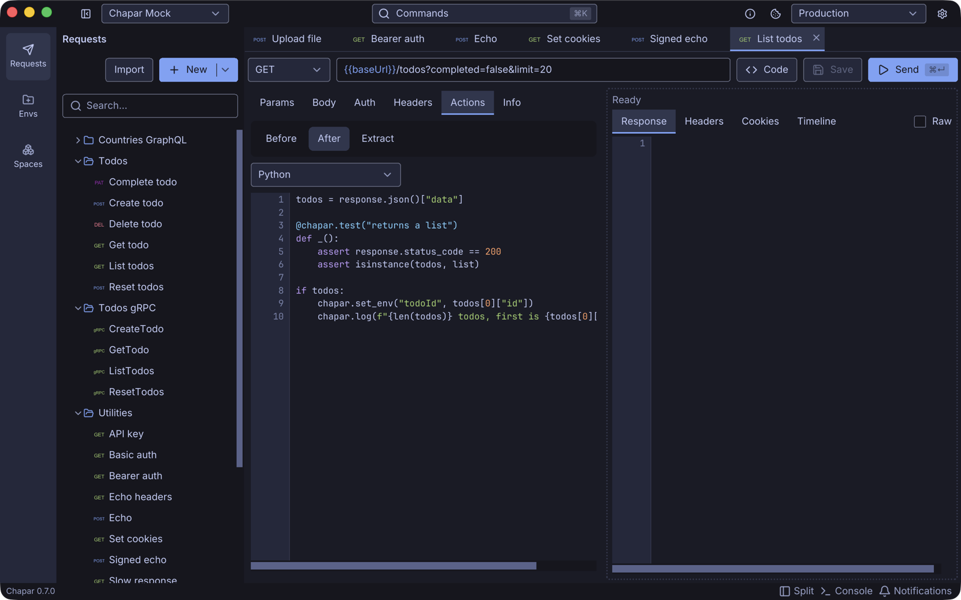The width and height of the screenshot is (961, 600).
Task: Open the Production environment dropdown
Action: click(858, 13)
